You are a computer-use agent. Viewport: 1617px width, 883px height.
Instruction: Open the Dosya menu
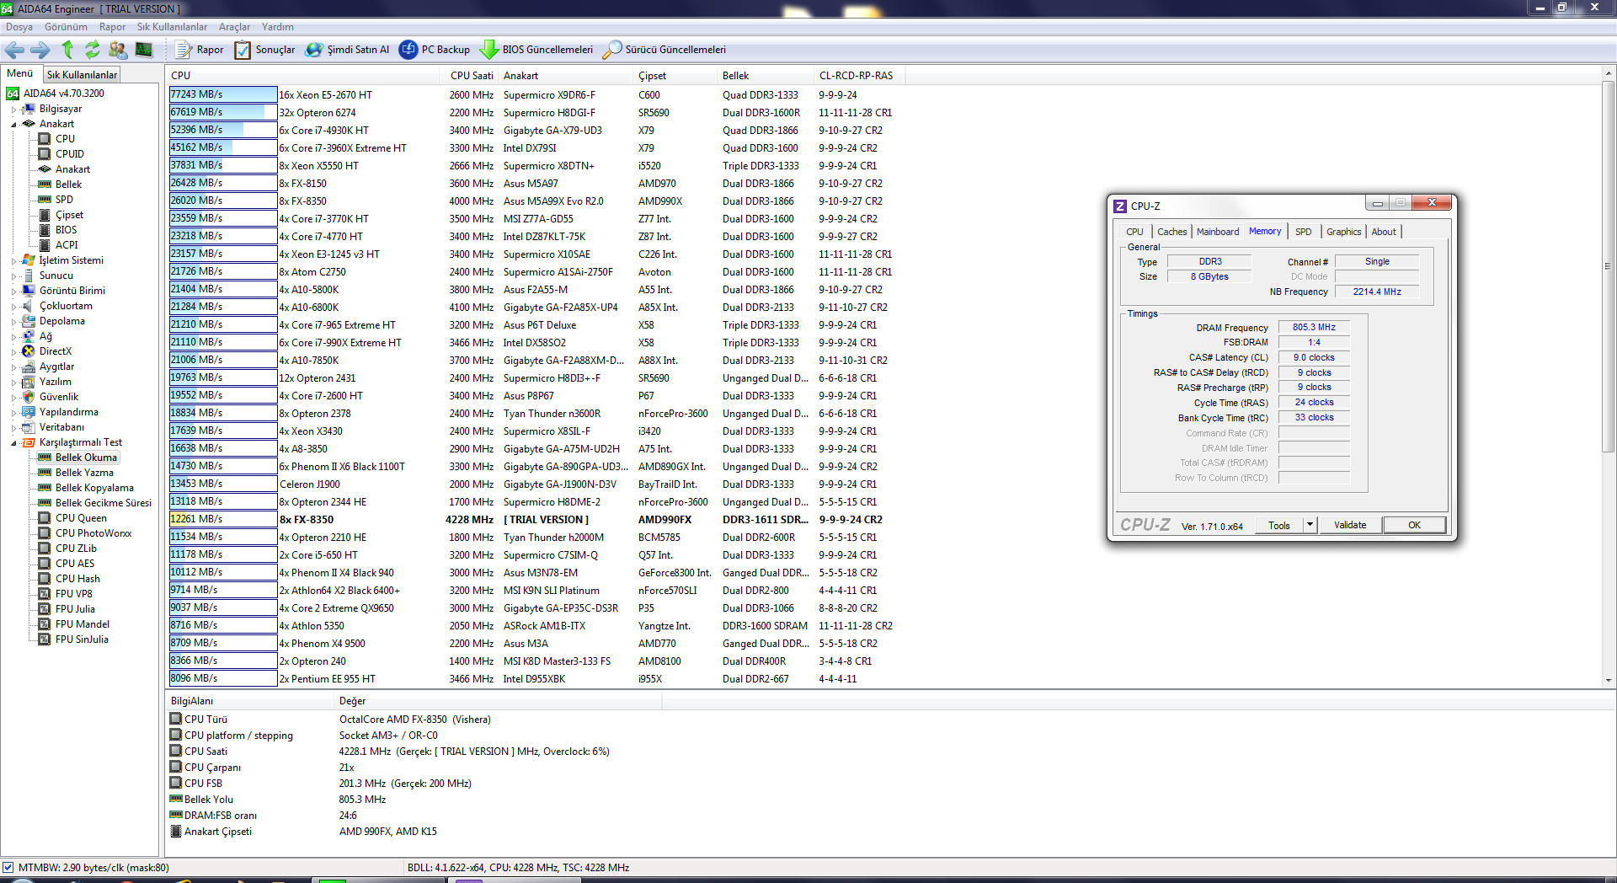pyautogui.click(x=19, y=27)
